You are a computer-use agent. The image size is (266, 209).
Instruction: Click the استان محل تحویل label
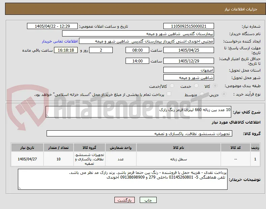(245, 70)
